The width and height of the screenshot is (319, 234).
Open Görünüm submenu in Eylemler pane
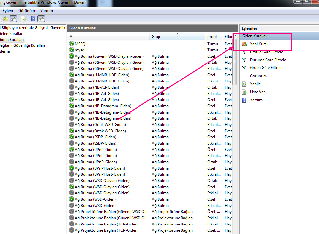(x=258, y=76)
